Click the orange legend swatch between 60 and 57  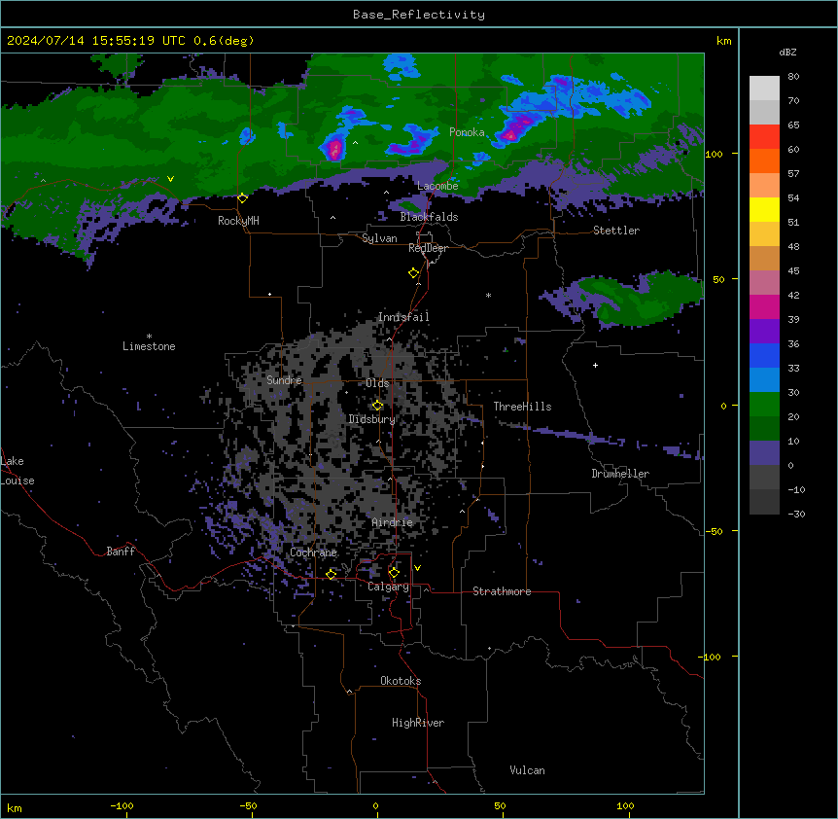pos(764,160)
